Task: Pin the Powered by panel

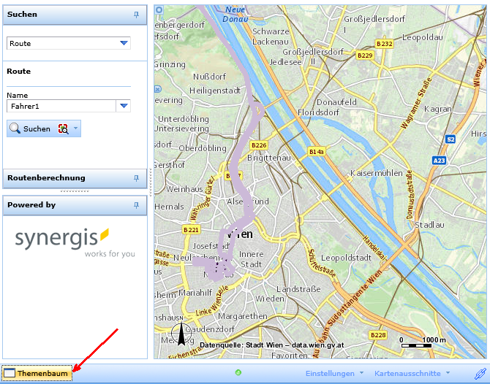Action: 136,205
